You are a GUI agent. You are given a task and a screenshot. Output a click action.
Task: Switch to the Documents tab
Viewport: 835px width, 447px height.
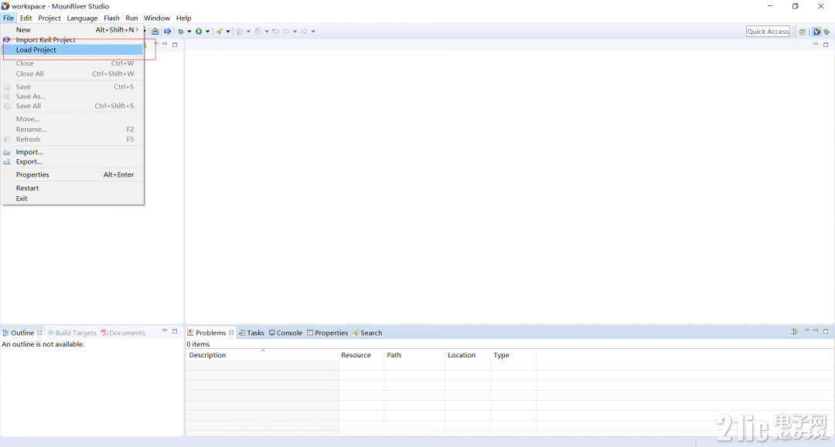pyautogui.click(x=123, y=333)
